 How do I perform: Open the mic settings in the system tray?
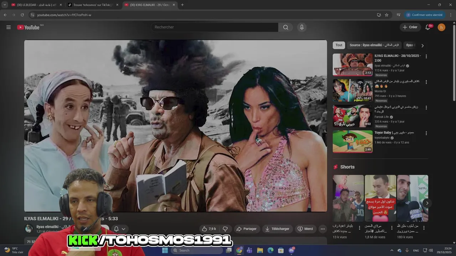[407, 250]
